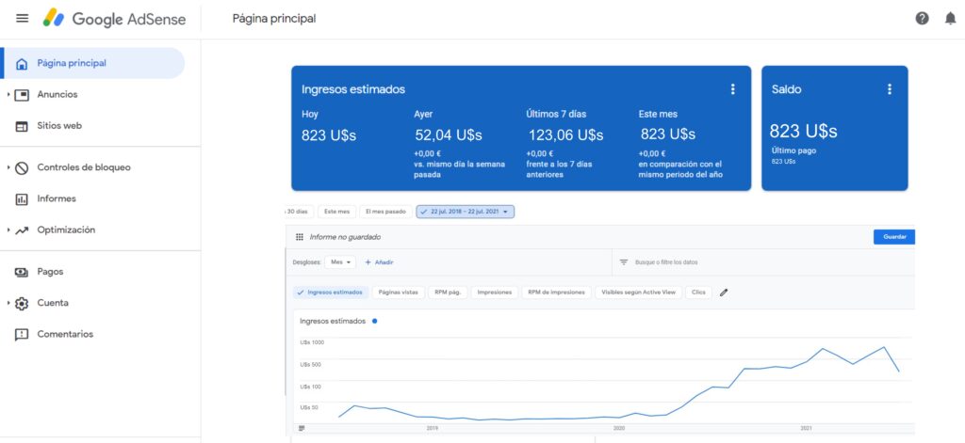Open the notifications bell
The width and height of the screenshot is (965, 443).
tap(950, 19)
